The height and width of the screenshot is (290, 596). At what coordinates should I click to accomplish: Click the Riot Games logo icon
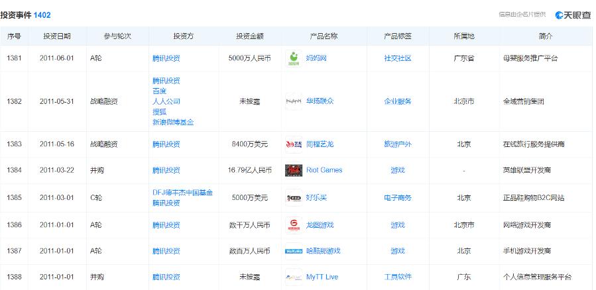tap(294, 170)
